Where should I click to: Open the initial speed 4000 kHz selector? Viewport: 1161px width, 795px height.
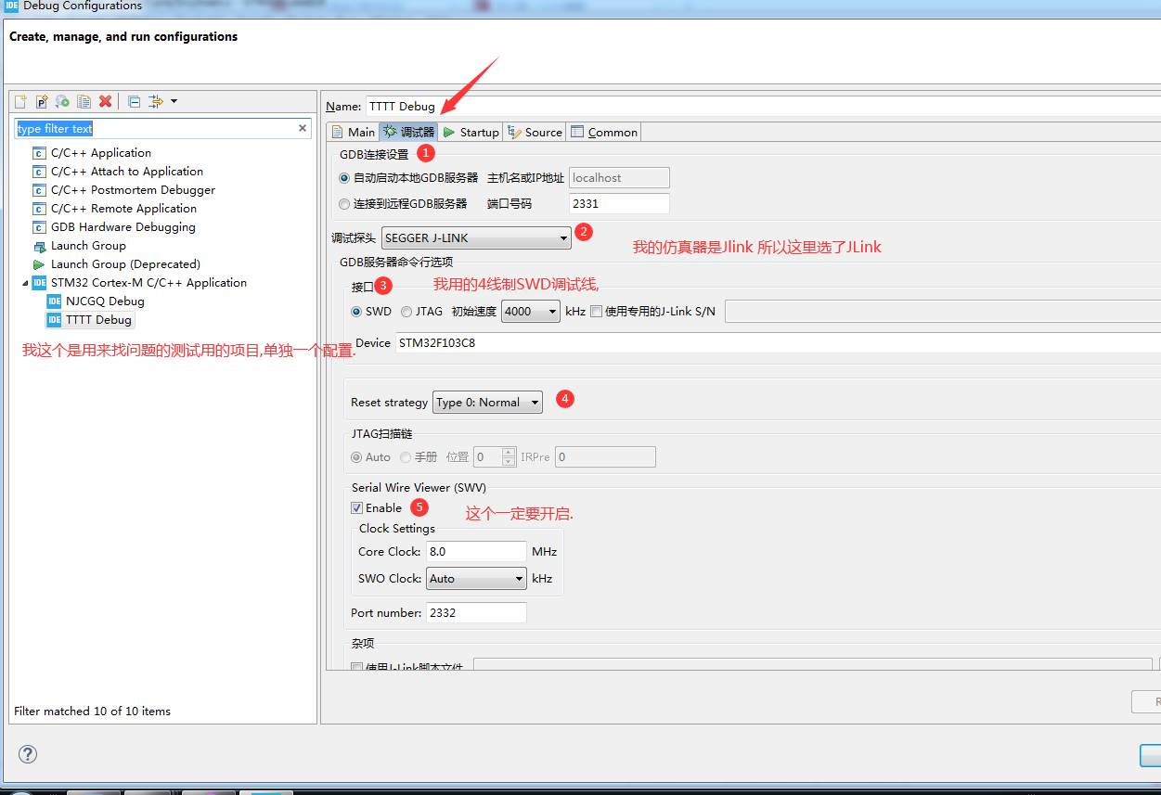tap(530, 311)
